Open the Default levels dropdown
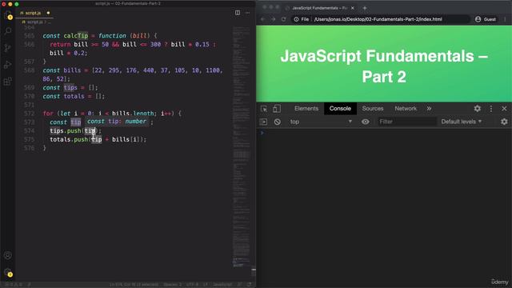 pyautogui.click(x=462, y=122)
